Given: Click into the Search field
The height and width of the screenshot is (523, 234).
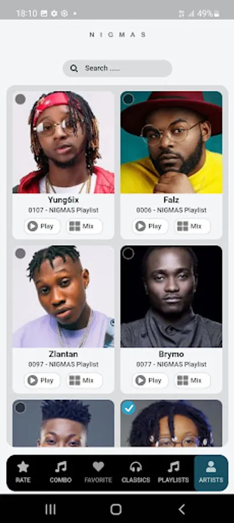Looking at the screenshot, I should 118,69.
